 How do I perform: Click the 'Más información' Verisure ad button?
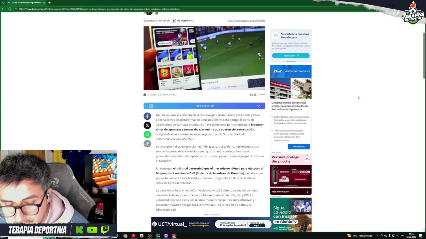[x=291, y=192]
